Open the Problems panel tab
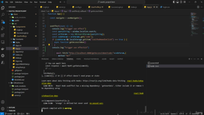This screenshot has width=204, height=115. click(45, 59)
